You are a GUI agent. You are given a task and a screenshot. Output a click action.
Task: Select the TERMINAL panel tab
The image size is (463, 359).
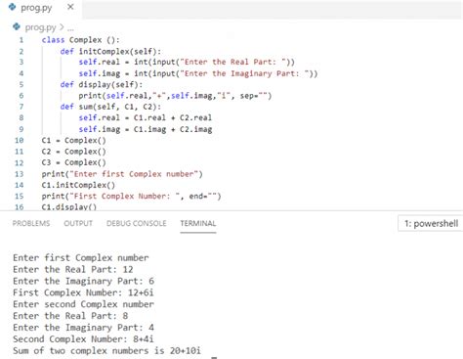click(x=198, y=223)
